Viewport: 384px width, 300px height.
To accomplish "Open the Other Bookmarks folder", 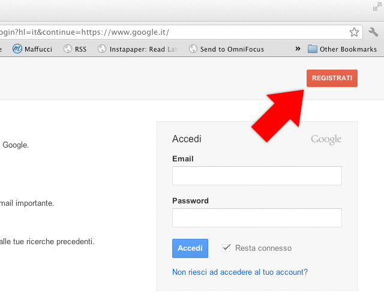I will [x=342, y=49].
